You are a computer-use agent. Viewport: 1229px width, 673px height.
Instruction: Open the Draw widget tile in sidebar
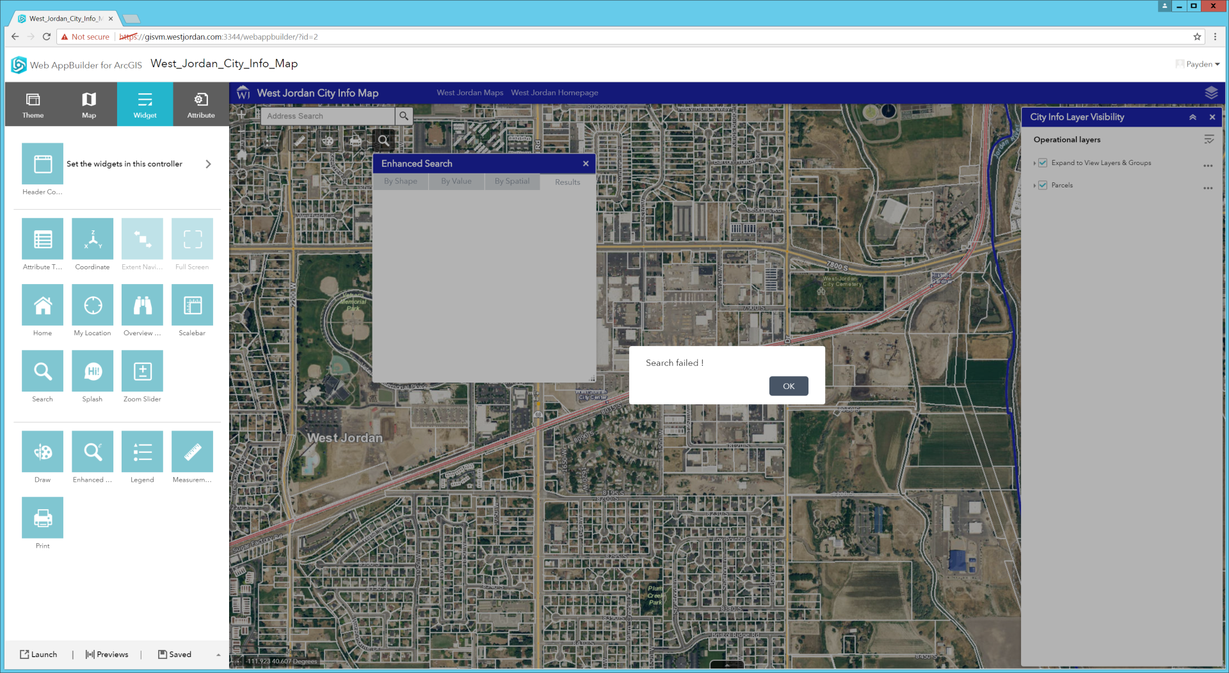[x=42, y=452]
